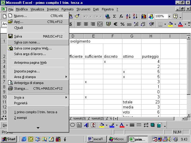Apply the Euro style icon

(x=115, y=24)
